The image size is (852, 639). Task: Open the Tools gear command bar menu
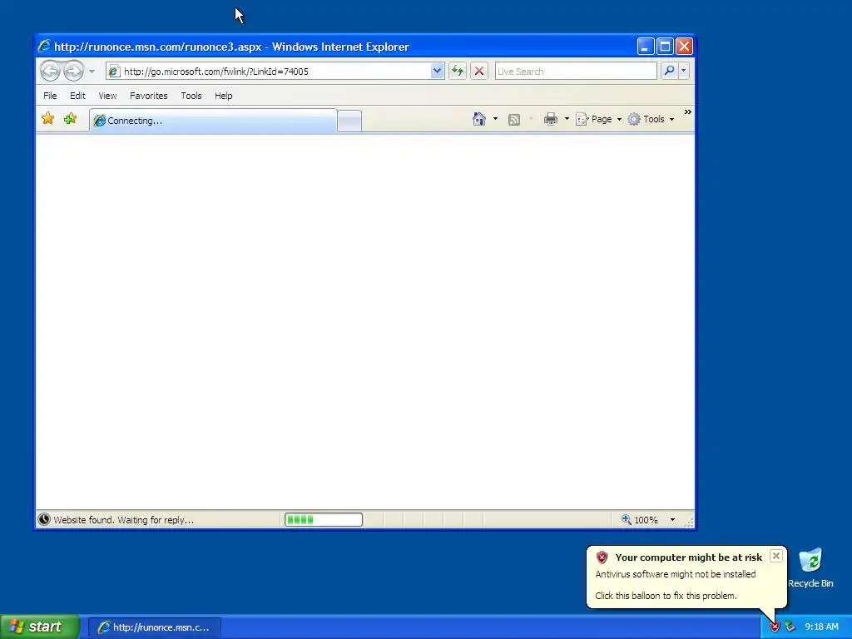pyautogui.click(x=651, y=119)
